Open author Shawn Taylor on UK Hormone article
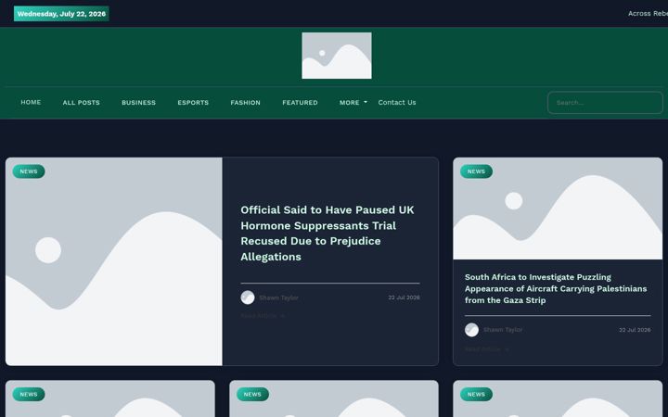 278,297
